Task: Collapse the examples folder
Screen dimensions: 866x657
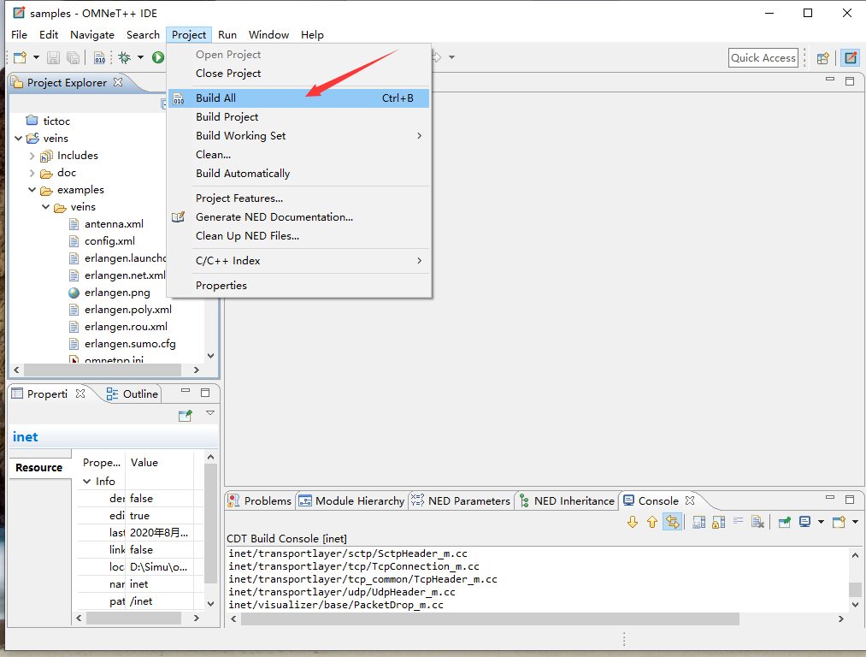Action: [x=32, y=190]
